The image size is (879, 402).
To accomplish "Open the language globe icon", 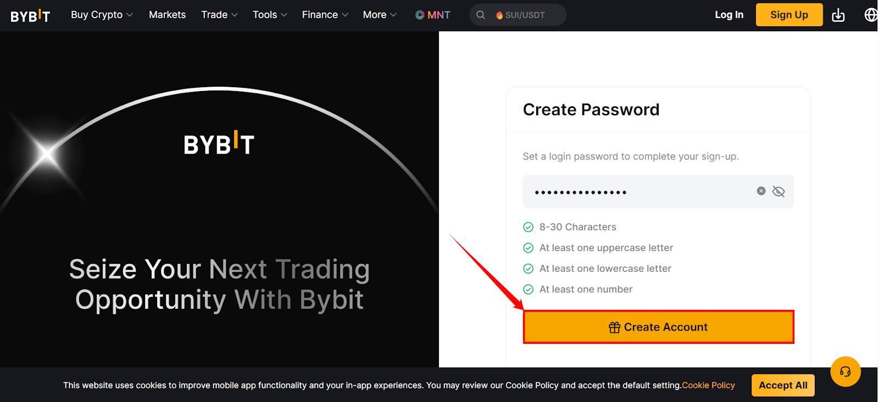I will [871, 15].
